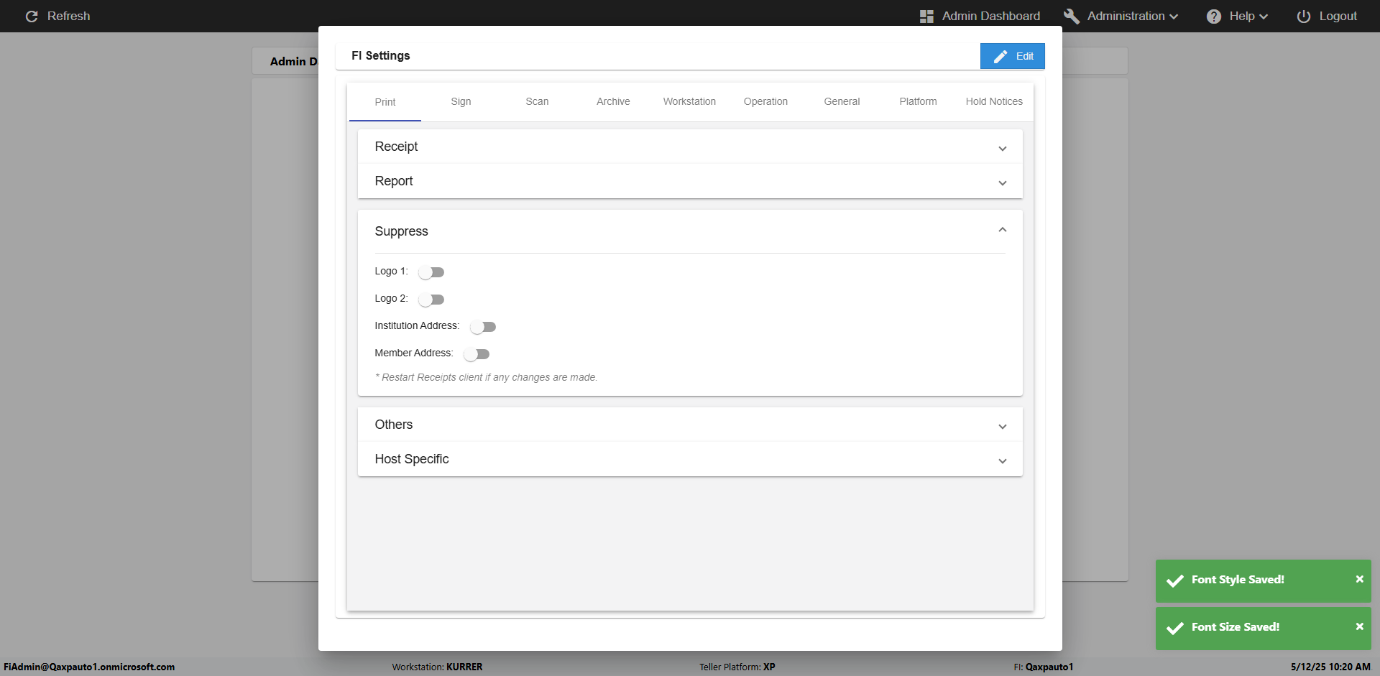
Task: Click the Administration menu label
Action: [x=1126, y=16]
